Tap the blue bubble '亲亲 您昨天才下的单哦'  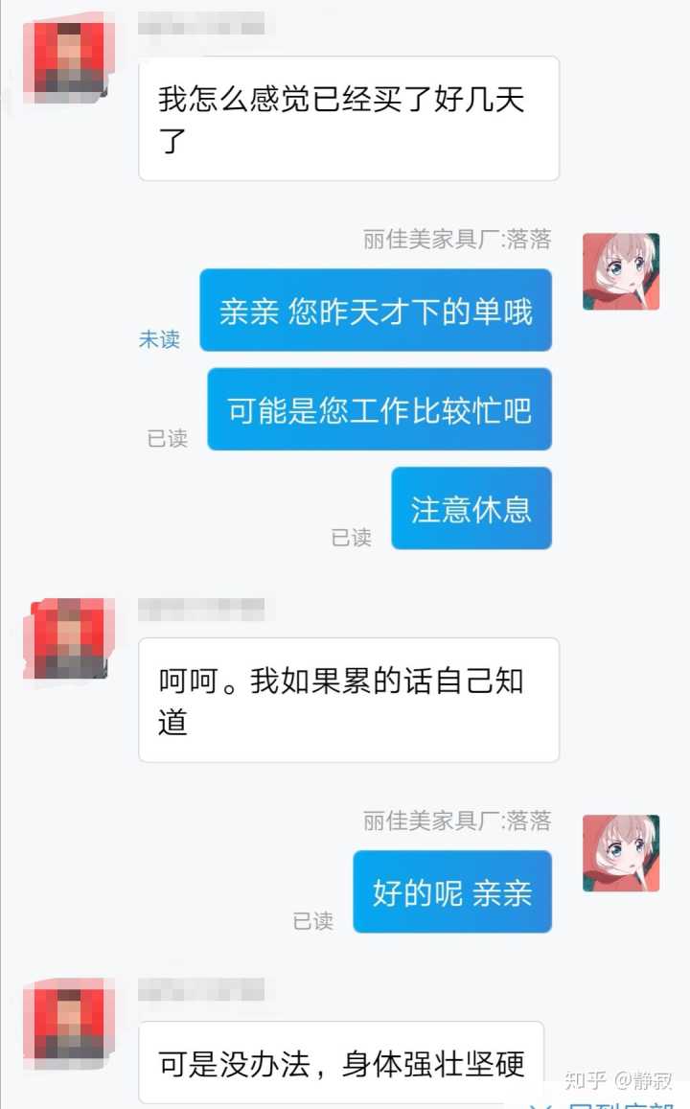click(376, 310)
